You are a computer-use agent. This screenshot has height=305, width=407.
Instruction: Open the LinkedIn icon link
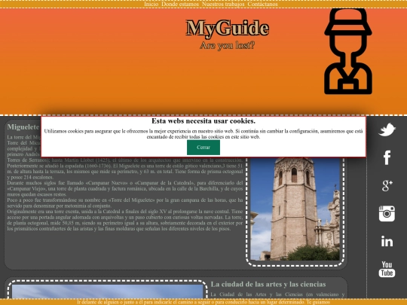(387, 242)
